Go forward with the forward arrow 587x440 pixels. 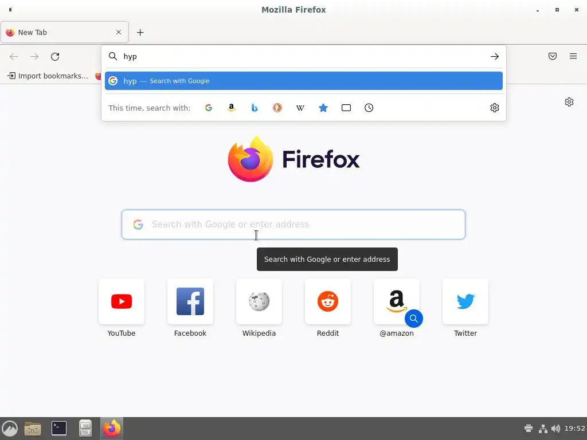34,57
